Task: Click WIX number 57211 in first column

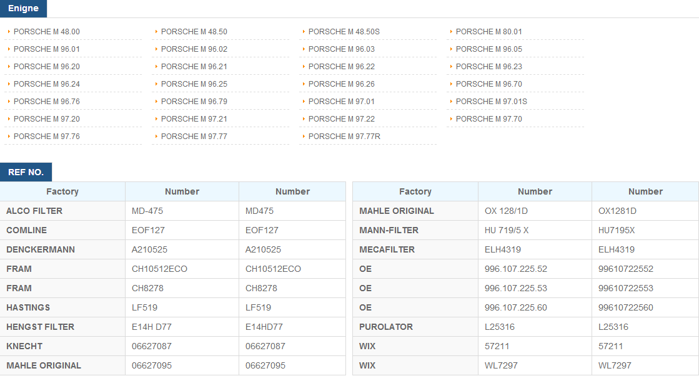Action: (x=535, y=346)
